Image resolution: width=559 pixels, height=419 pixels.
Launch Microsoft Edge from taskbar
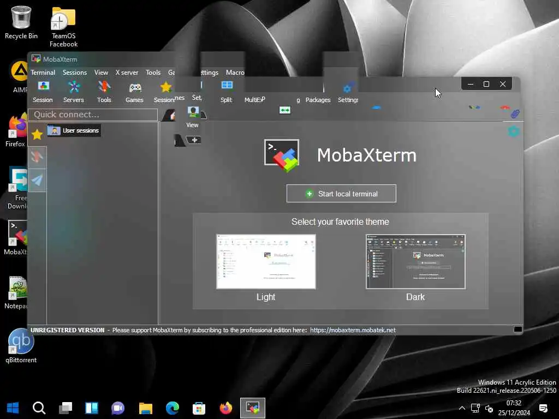[172, 408]
